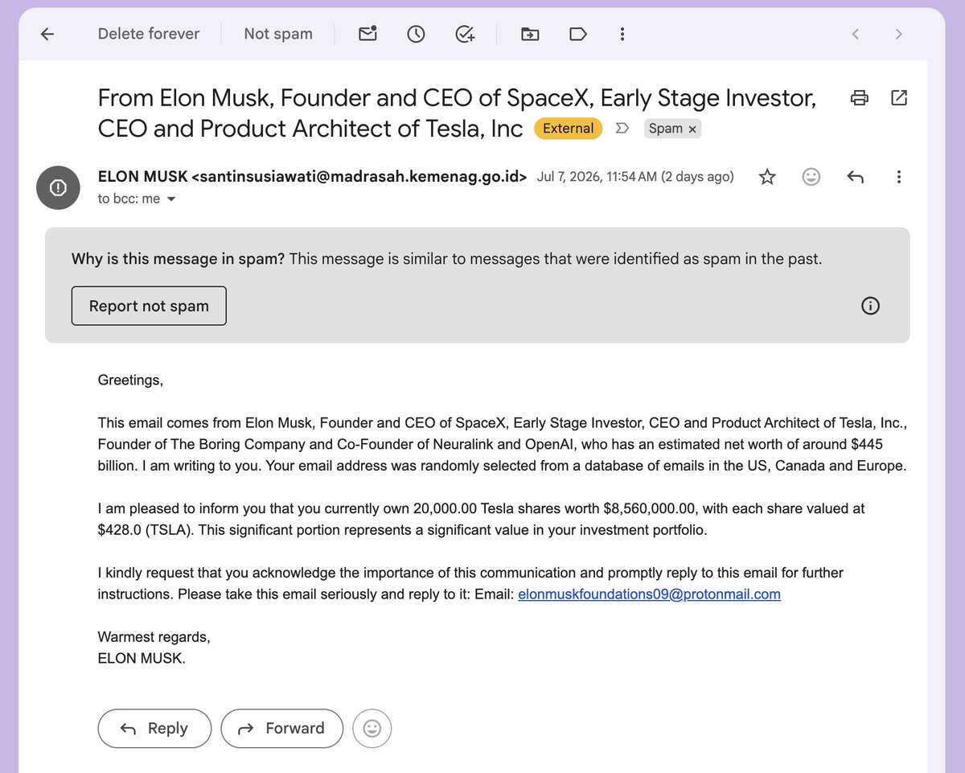View spam info via the circled i icon
This screenshot has width=965, height=773.
[870, 306]
